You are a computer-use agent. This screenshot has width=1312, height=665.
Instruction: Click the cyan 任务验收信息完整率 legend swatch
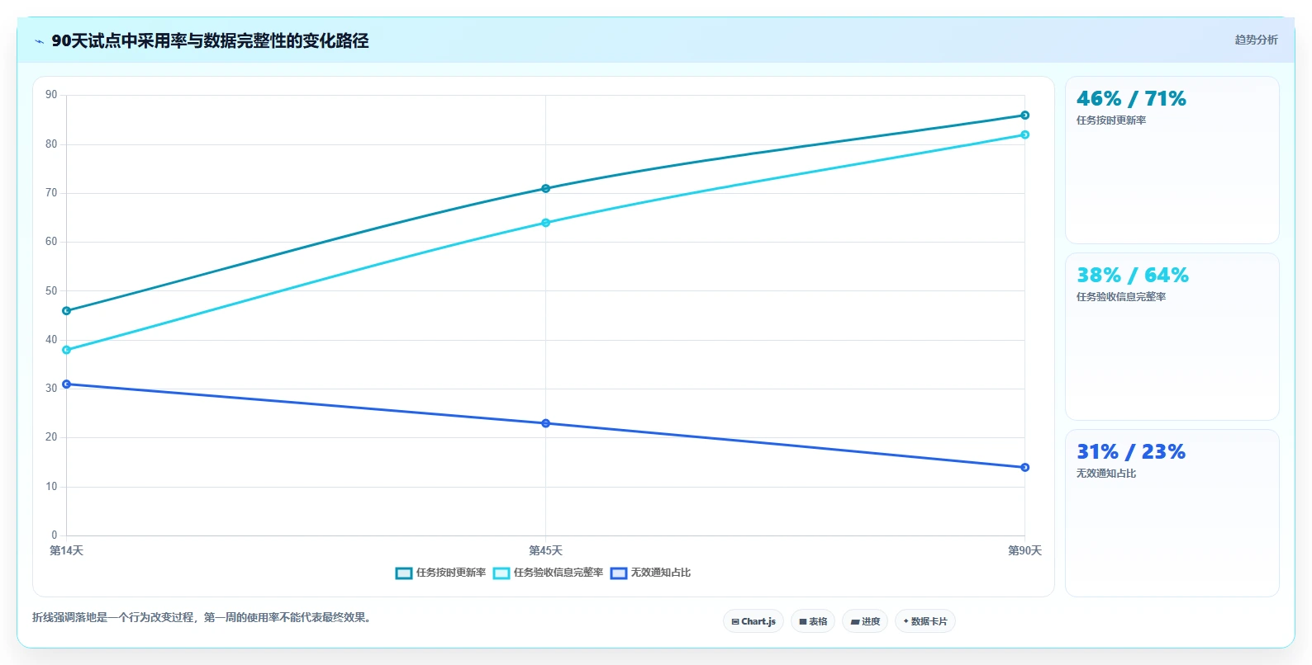click(502, 573)
